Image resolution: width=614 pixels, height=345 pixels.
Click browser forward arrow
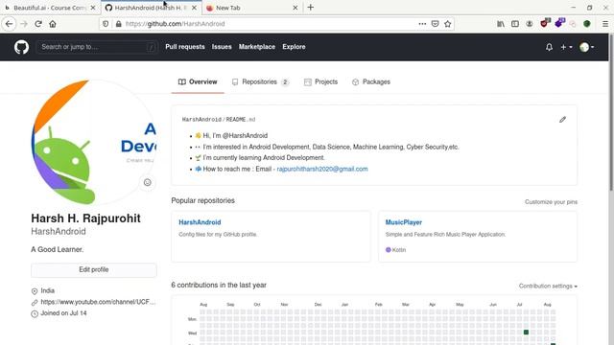tap(24, 24)
